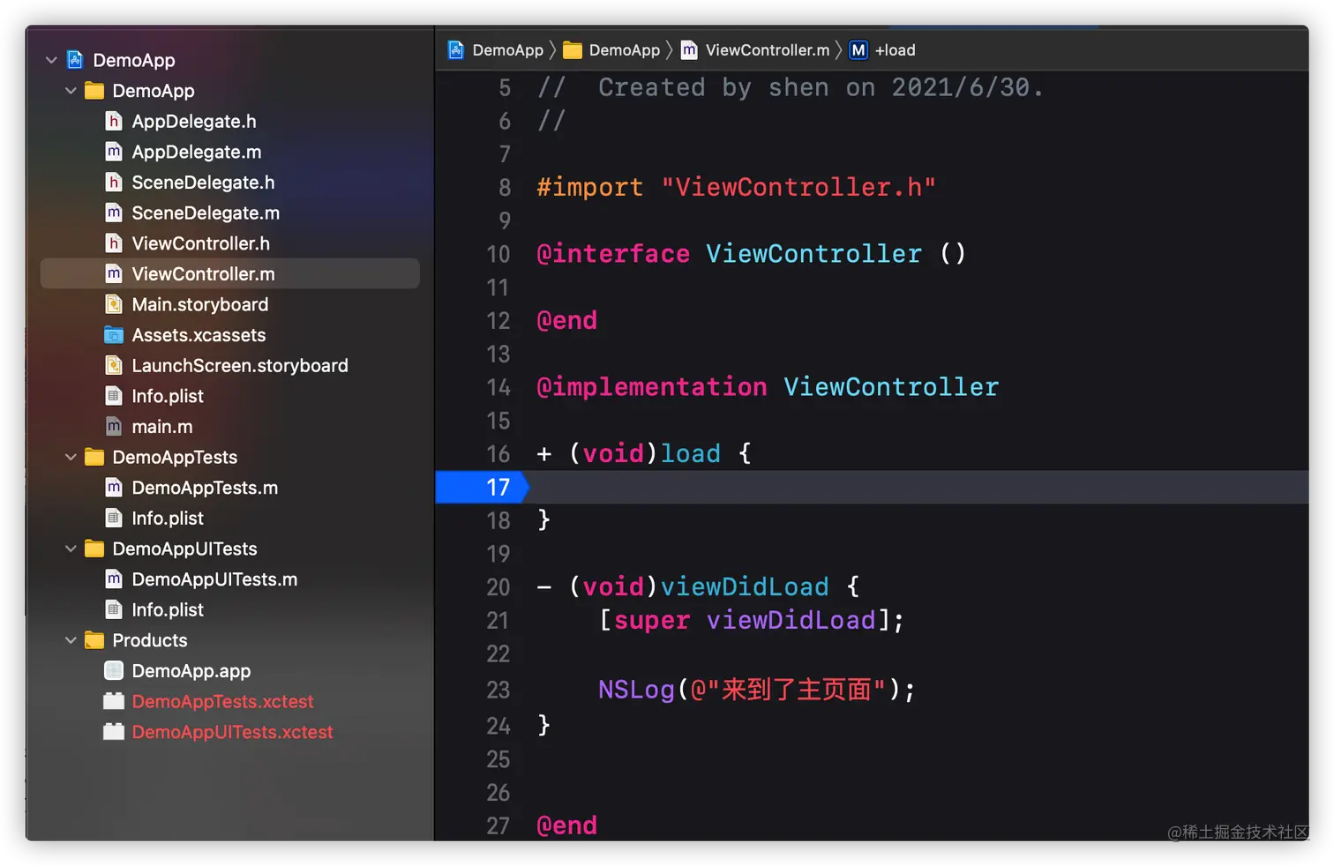Click the Assets.xcassets catalog icon
Image resolution: width=1334 pixels, height=866 pixels.
114,335
